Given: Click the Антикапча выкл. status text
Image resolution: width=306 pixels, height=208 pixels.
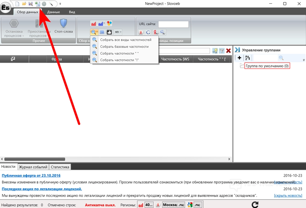Looking at the screenshot, I should [x=100, y=205].
